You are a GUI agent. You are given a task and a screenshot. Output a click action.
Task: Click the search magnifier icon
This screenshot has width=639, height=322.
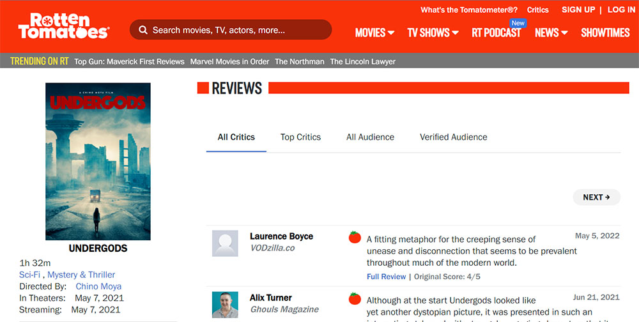[143, 30]
